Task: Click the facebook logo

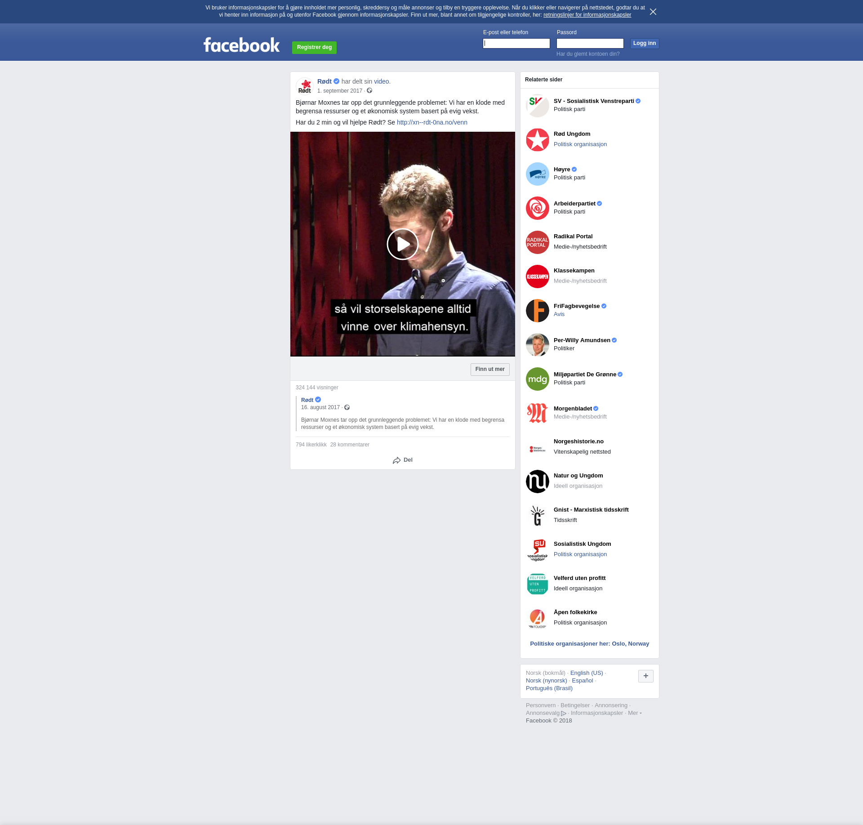Action: click(x=241, y=45)
